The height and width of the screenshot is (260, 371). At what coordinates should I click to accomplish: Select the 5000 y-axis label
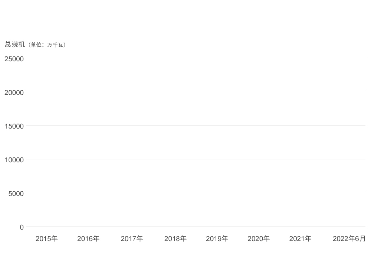click(16, 194)
